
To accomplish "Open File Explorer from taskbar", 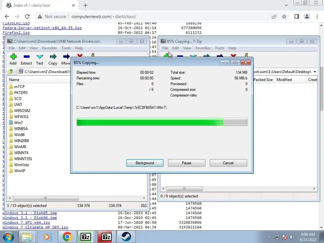I will (27, 237).
